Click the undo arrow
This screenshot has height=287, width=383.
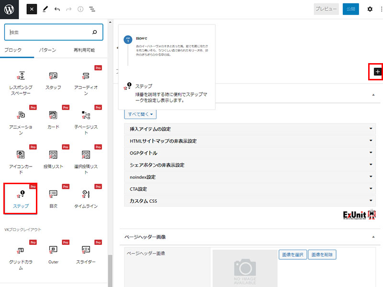57,9
